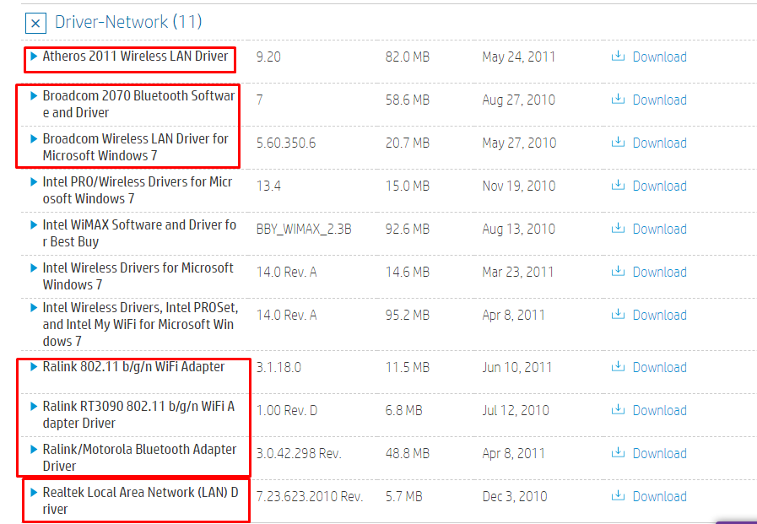The image size is (757, 524).
Task: Open the Driver-Network (11) heading
Action: (x=128, y=22)
